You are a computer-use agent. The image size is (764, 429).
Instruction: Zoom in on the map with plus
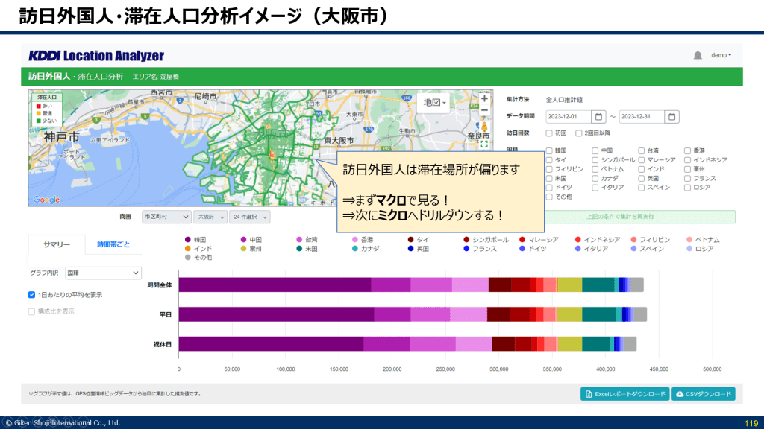483,99
